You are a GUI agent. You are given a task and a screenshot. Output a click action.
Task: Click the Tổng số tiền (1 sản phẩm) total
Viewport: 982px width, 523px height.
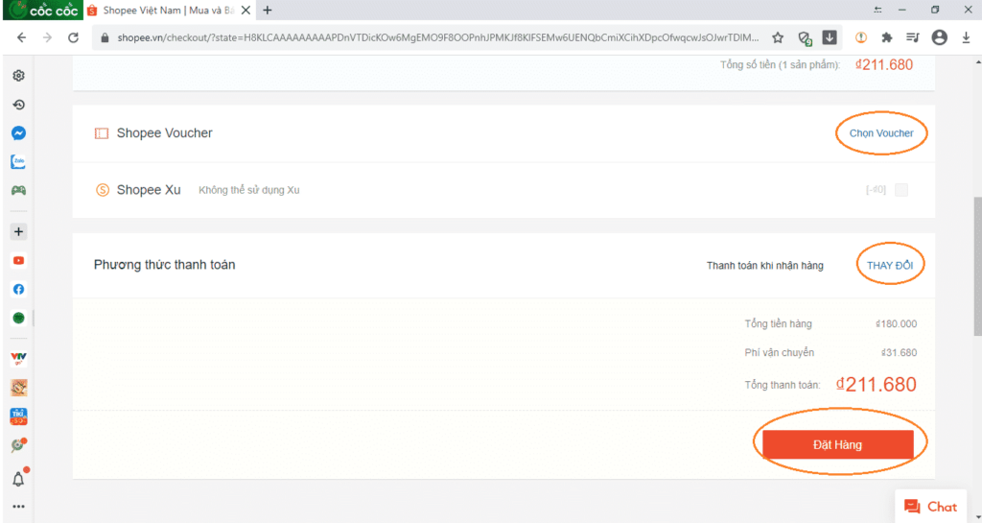point(883,64)
